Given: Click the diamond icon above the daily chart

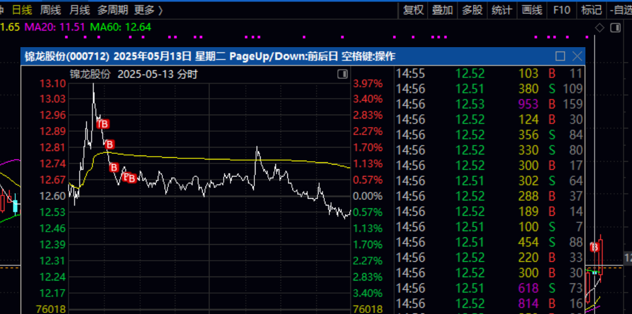Looking at the screenshot, I should 600,28.
